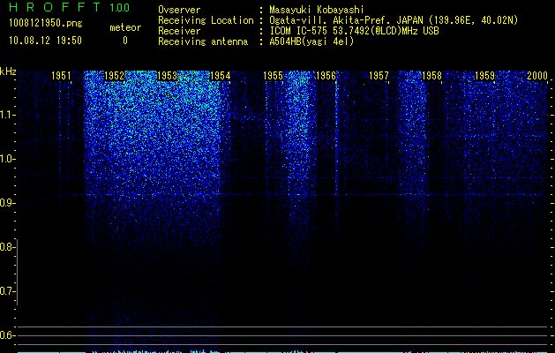
Task: Click the 1959 time marker
Action: [x=484, y=76]
